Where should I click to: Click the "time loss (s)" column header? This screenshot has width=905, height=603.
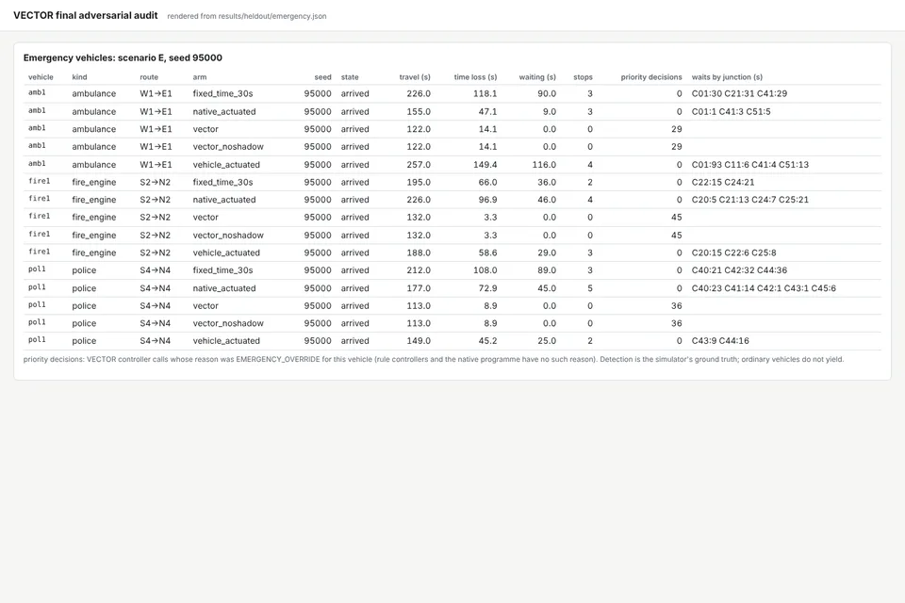click(475, 76)
